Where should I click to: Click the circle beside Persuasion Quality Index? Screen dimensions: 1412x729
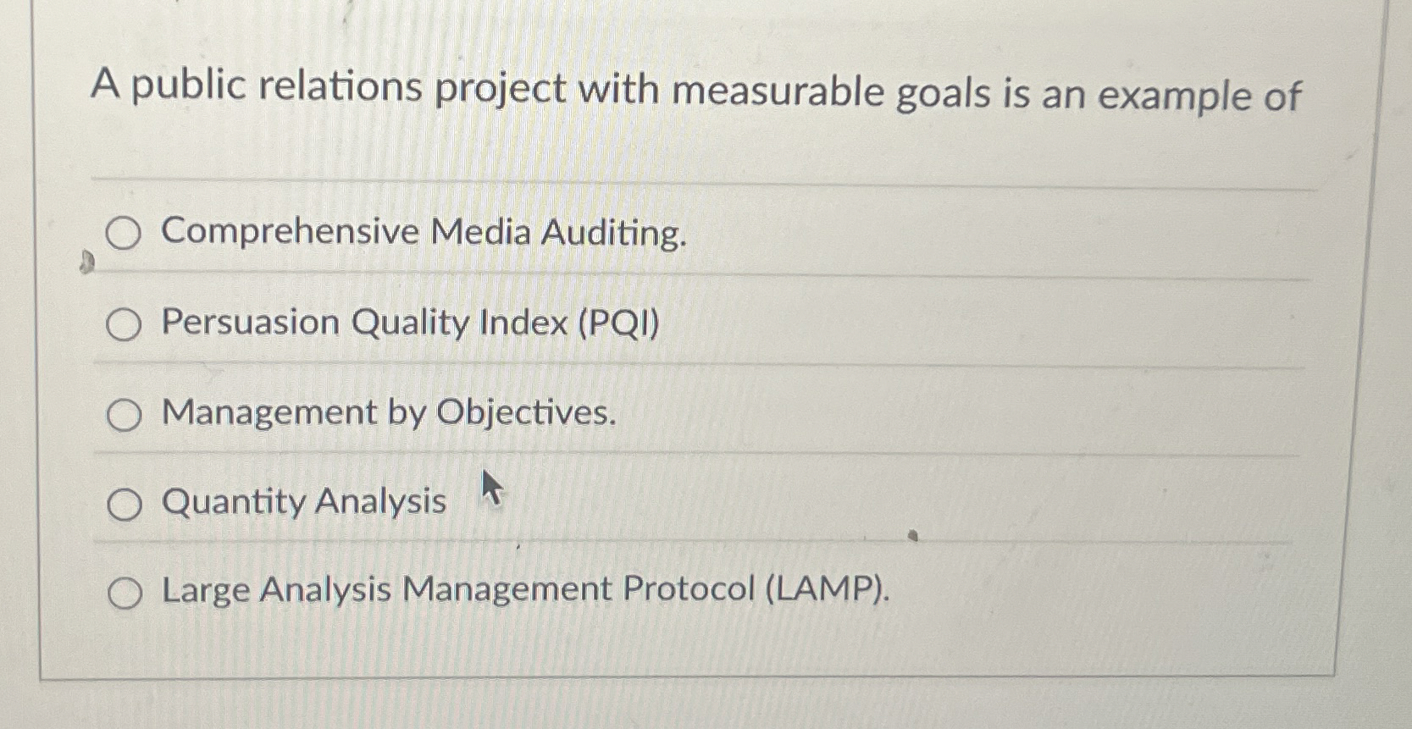pyautogui.click(x=124, y=323)
